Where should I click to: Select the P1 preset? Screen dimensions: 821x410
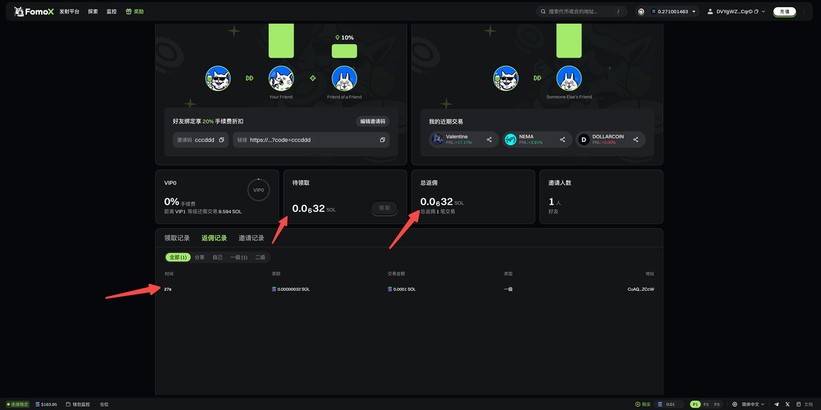click(x=695, y=404)
